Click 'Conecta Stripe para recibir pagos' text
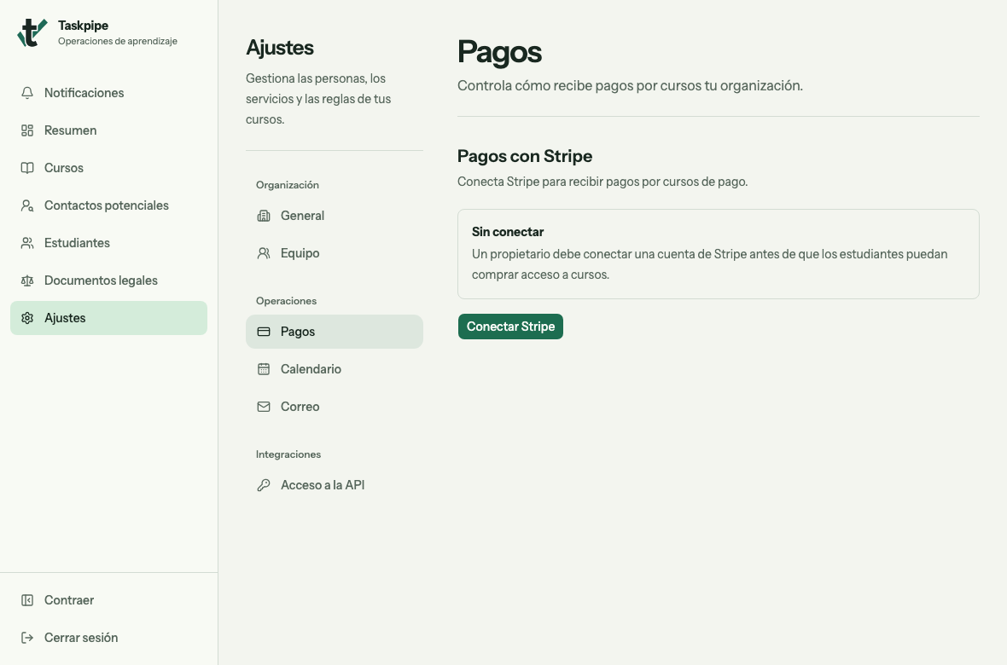The height and width of the screenshot is (665, 1007). coord(602,182)
